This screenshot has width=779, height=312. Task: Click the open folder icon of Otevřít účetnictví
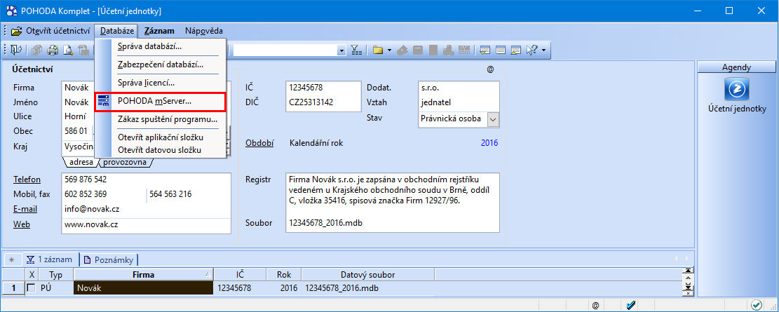click(x=17, y=31)
